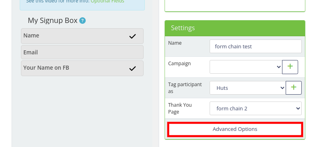This screenshot has height=147, width=311.
Task: Select the Email field row
Action: [82, 52]
